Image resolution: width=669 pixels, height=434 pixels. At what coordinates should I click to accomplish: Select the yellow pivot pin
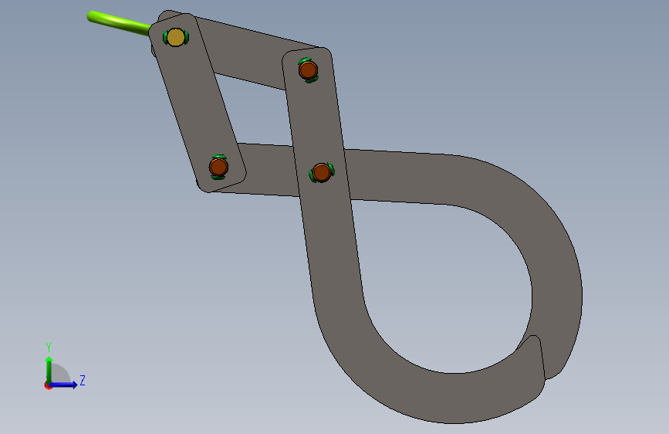coord(175,37)
